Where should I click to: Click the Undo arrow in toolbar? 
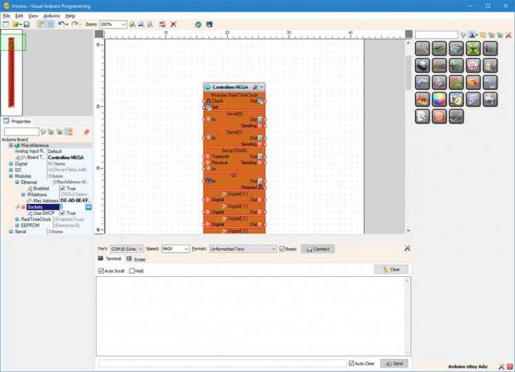point(61,24)
